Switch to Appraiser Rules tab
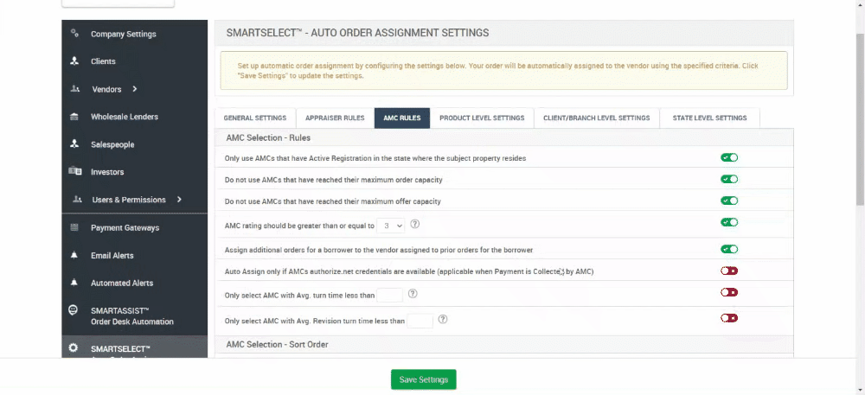Screen dimensions: 865x395 coord(335,118)
